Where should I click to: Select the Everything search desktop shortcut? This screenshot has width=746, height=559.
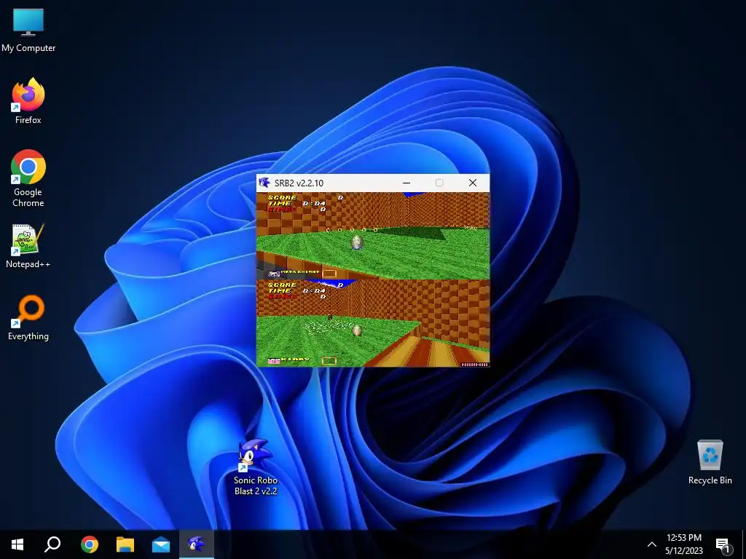[x=28, y=317]
